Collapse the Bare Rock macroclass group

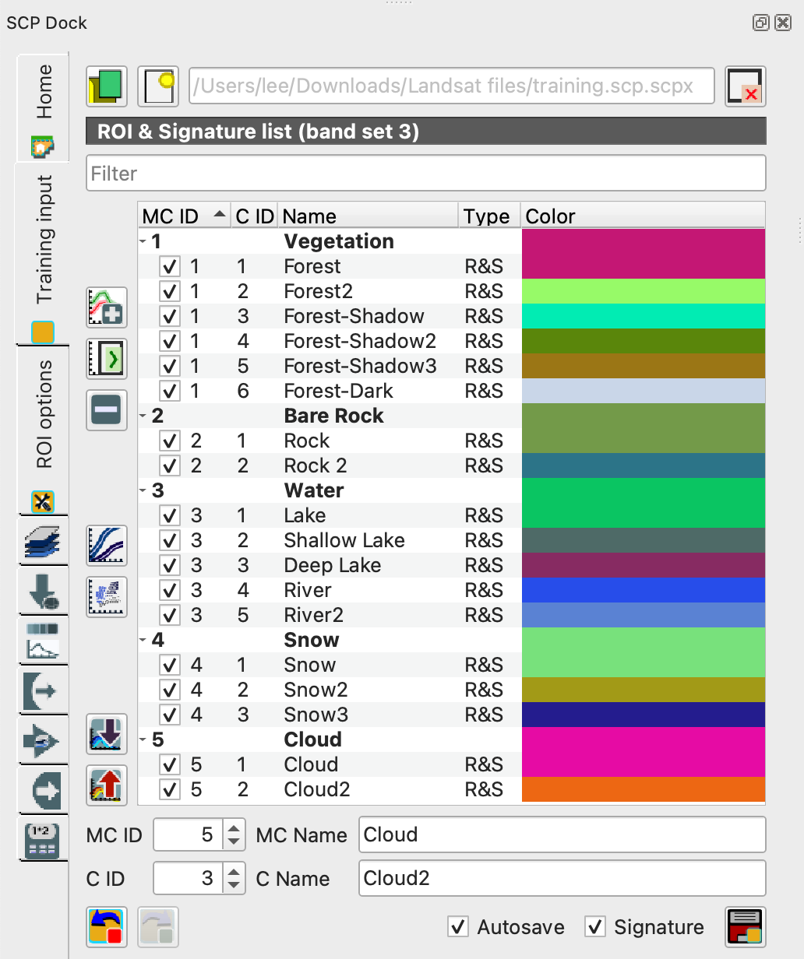143,416
